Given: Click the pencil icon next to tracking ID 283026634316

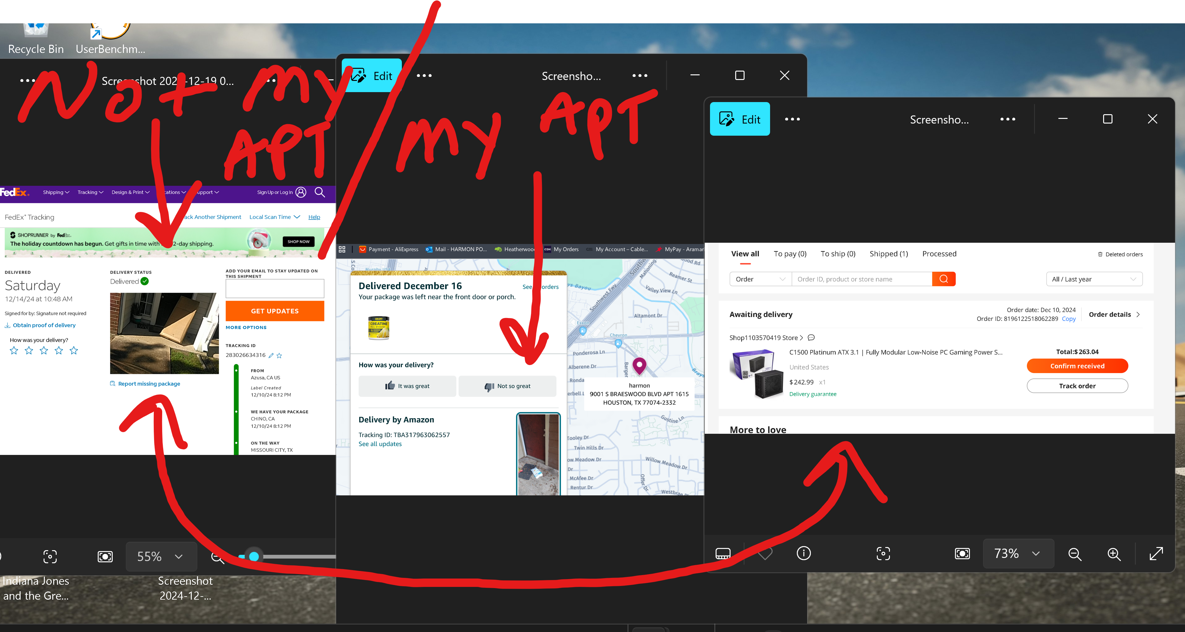Looking at the screenshot, I should click(x=271, y=356).
